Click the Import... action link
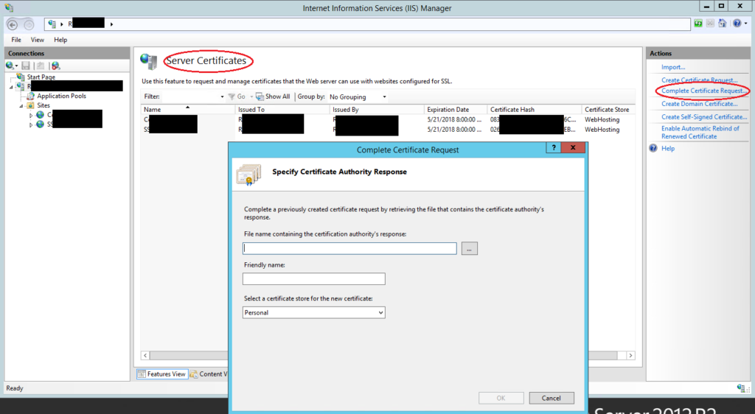 [673, 67]
